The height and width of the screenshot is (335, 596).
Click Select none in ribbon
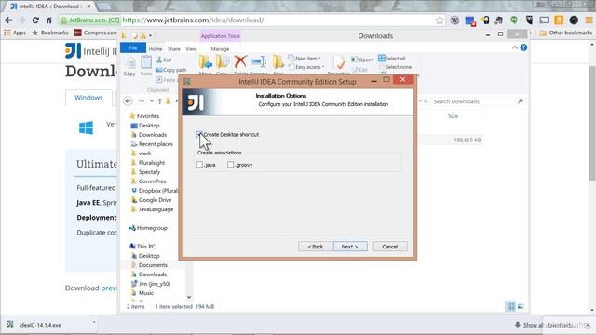tap(395, 67)
